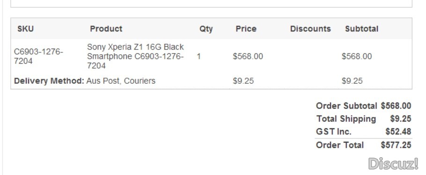Click the $568.00 product price

(x=248, y=56)
